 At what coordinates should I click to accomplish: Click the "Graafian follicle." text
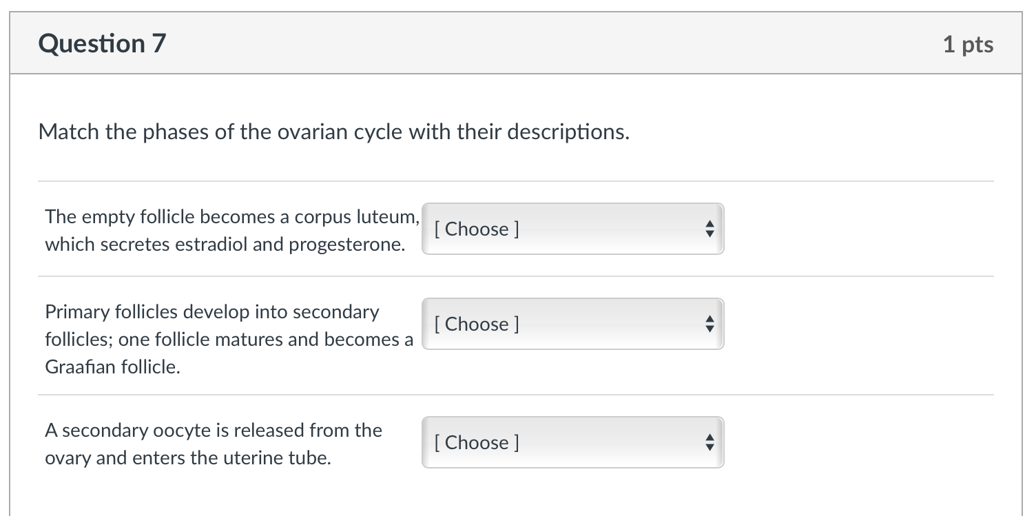pyautogui.click(x=113, y=367)
